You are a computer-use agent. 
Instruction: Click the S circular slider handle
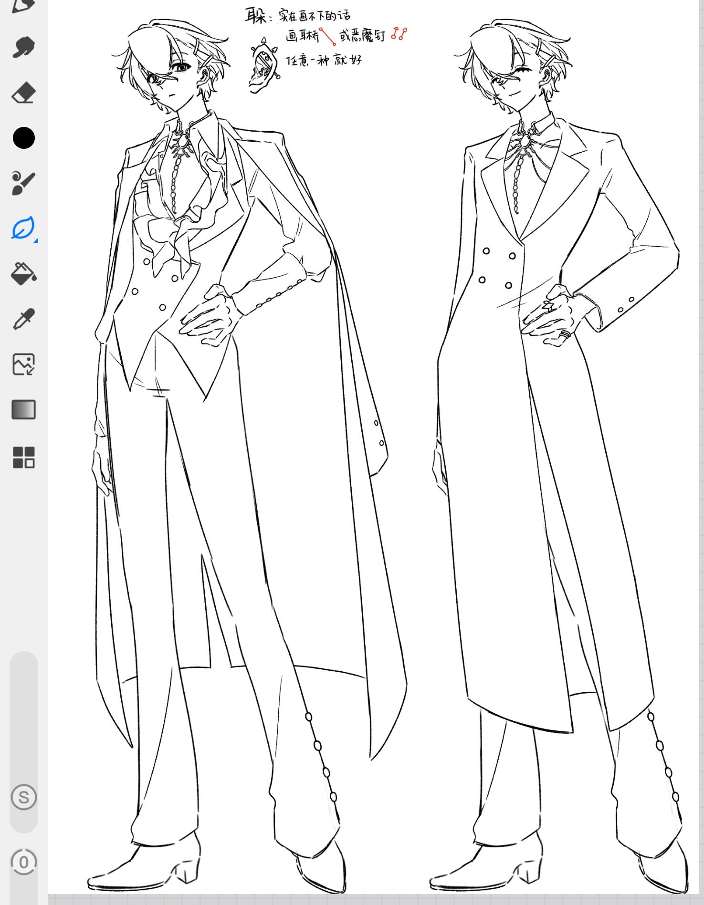click(x=23, y=797)
